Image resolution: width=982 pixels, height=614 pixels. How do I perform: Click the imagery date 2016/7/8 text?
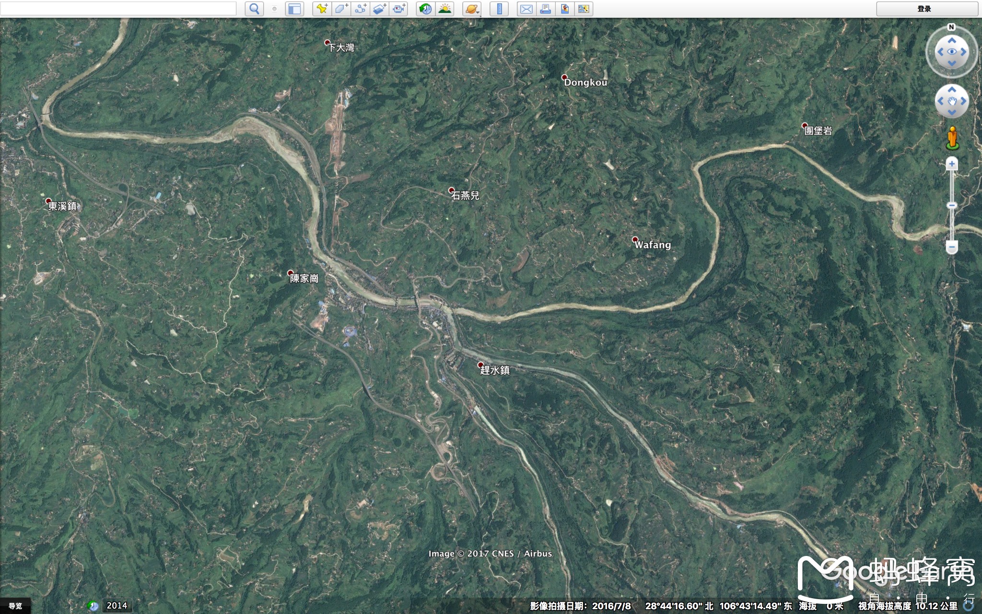[611, 606]
